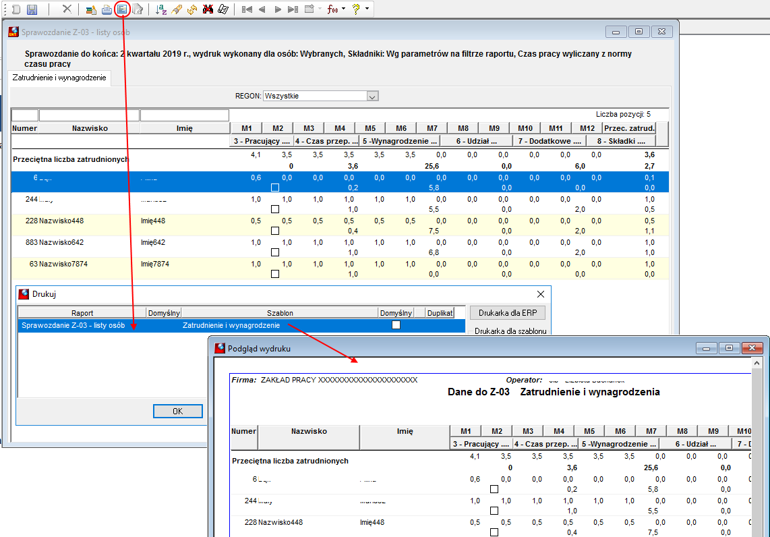Image resolution: width=770 pixels, height=537 pixels.
Task: Click the OK button in Drukuj
Action: 178,412
